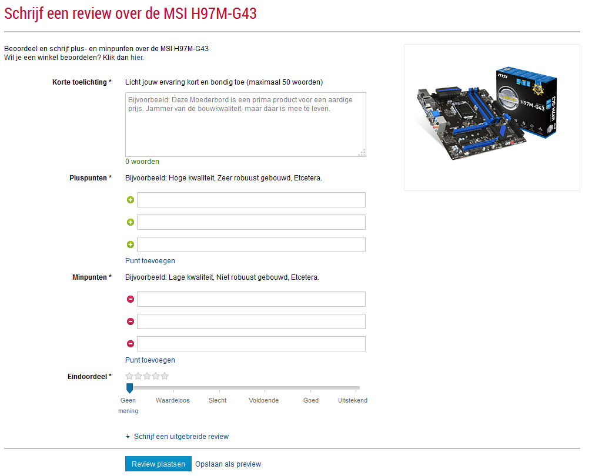Click the second red minus icon under Minpunten
Screen dimensions: 592x476
click(x=131, y=321)
